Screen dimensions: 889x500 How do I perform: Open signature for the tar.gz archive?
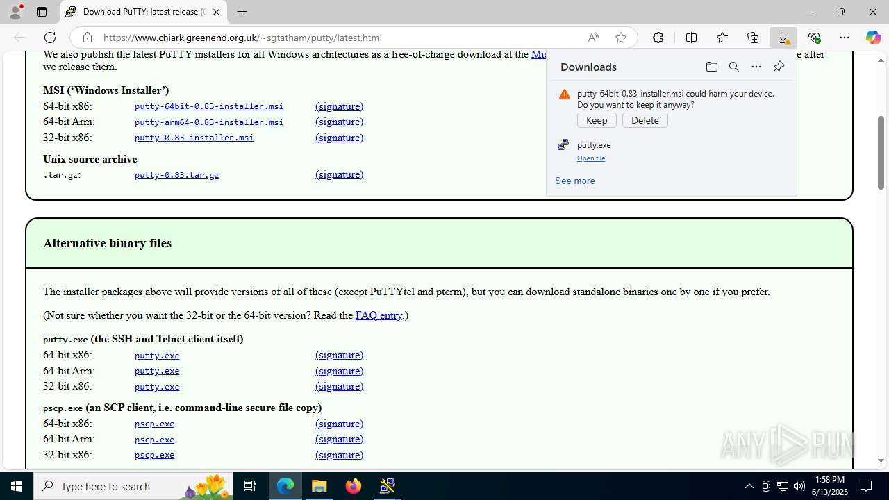point(340,174)
